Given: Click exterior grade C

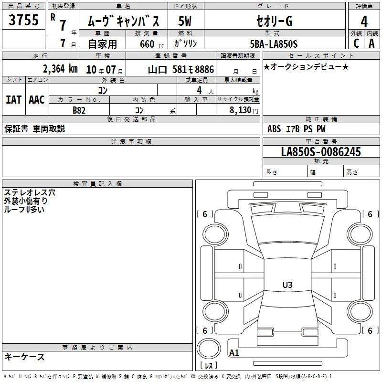Looking at the screenshot, I should [356, 43].
